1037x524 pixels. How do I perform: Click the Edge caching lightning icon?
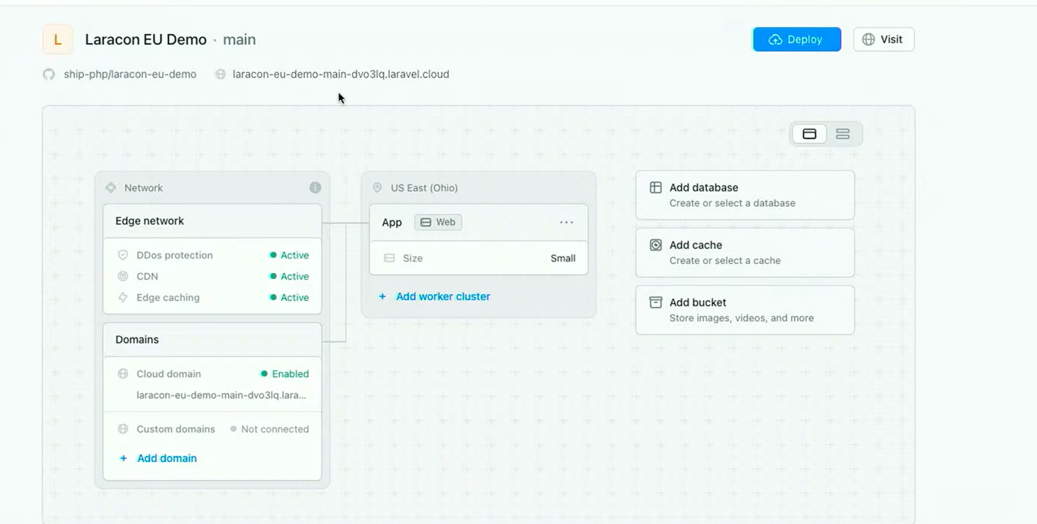point(123,297)
